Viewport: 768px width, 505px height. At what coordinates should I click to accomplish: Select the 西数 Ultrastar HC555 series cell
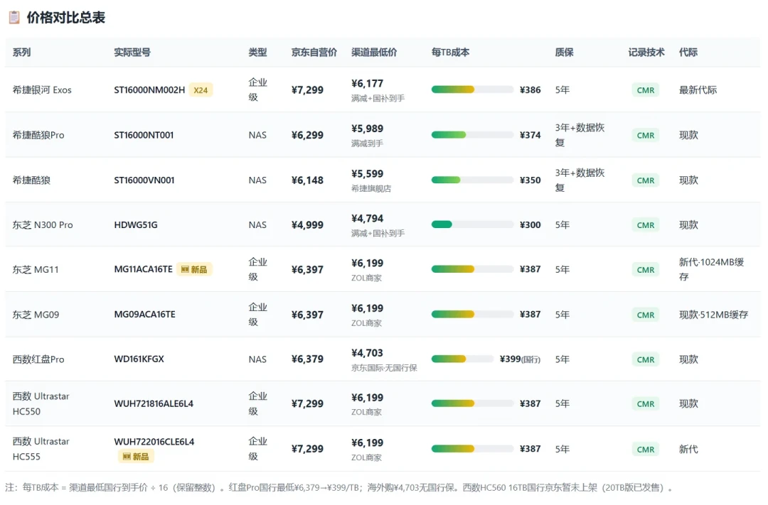[x=41, y=449]
